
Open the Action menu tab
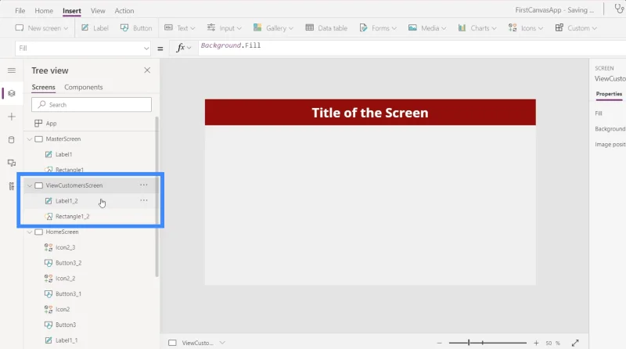coord(124,11)
